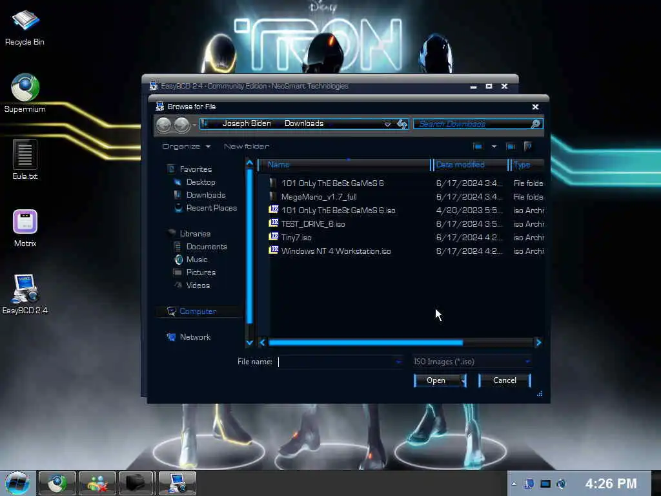
Task: Click the EasyBCD 2.4 window title bar
Action: (330, 86)
